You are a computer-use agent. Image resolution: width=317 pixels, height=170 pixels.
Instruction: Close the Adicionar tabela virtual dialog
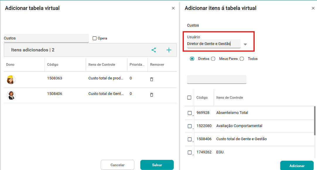pyautogui.click(x=173, y=8)
